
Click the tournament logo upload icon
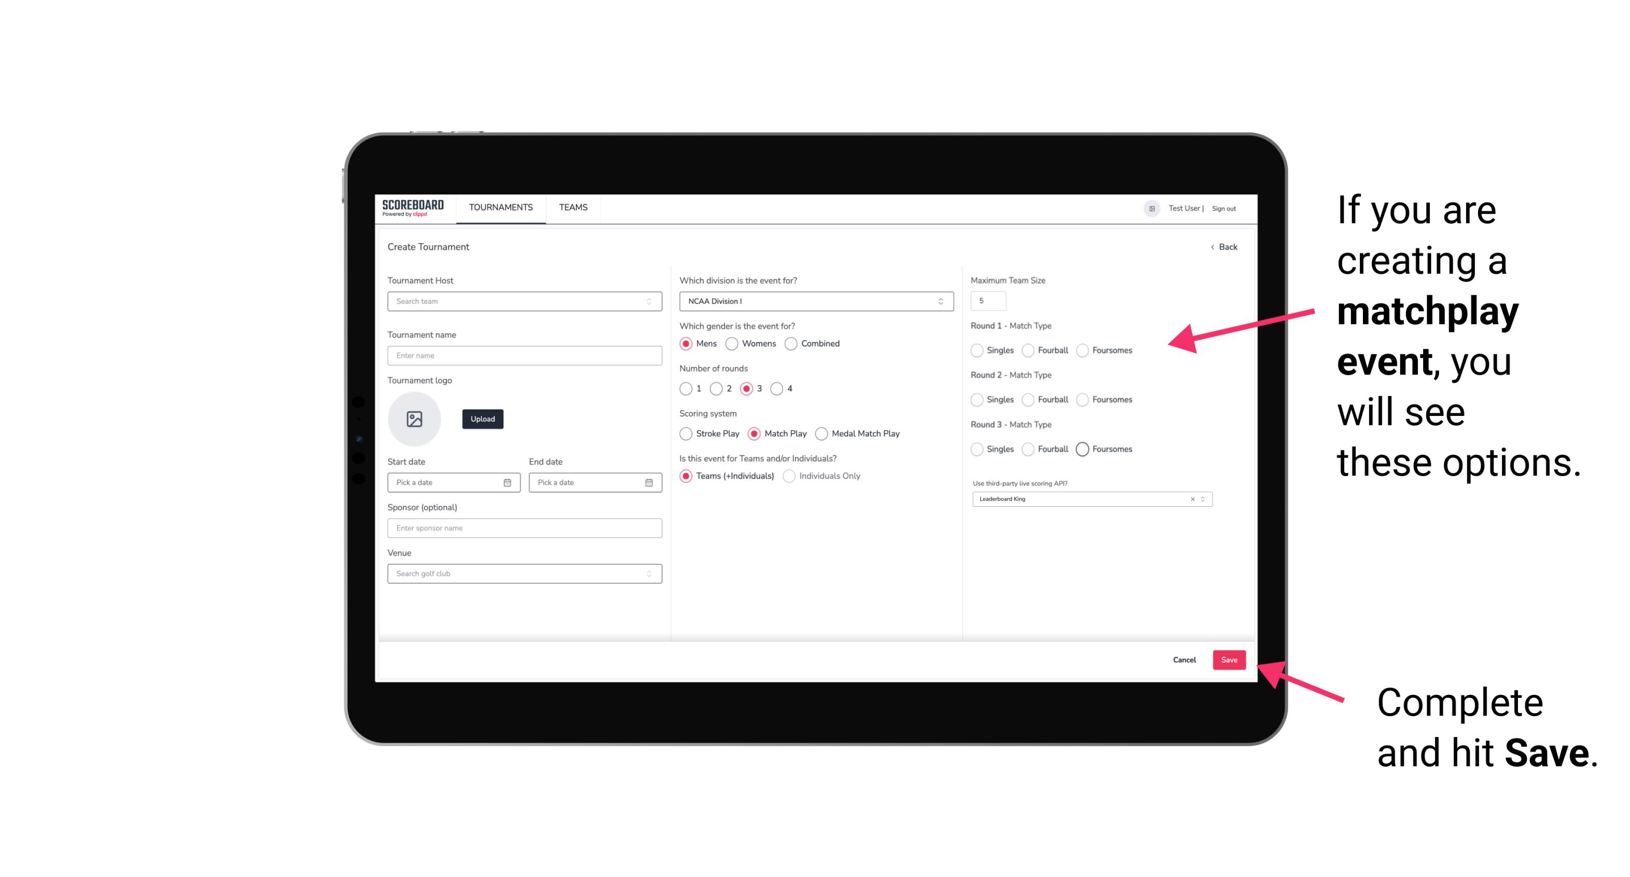pyautogui.click(x=414, y=419)
